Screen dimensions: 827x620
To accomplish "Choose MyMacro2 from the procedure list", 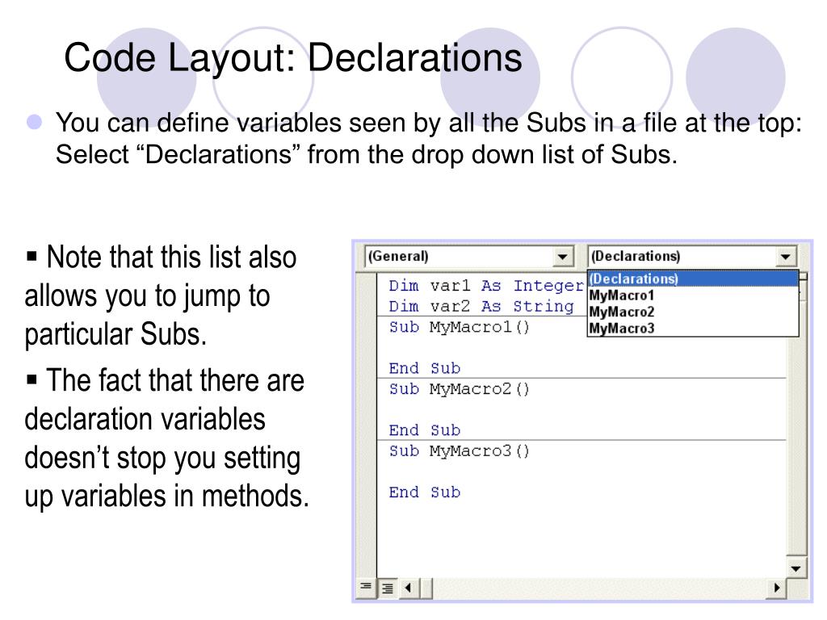I will pyautogui.click(x=692, y=312).
